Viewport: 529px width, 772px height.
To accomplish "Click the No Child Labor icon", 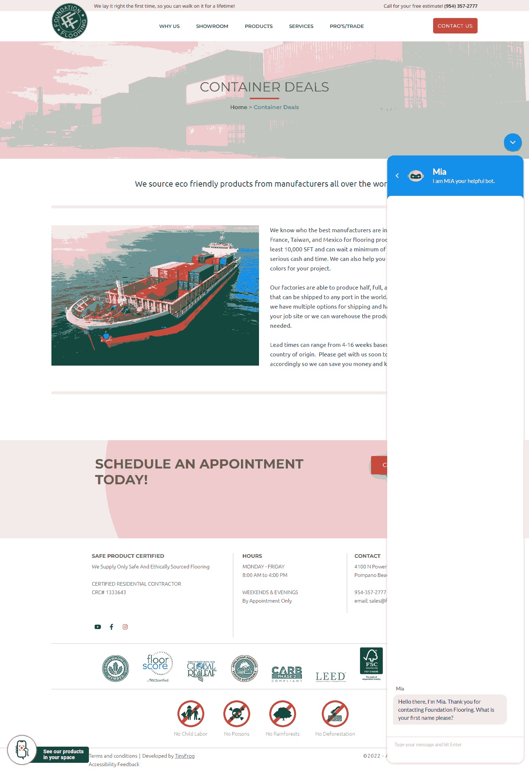I will pos(191,714).
